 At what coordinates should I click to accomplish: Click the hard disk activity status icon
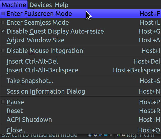[90, 135]
